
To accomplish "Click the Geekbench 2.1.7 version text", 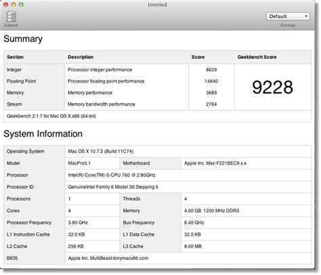I will (51, 117).
